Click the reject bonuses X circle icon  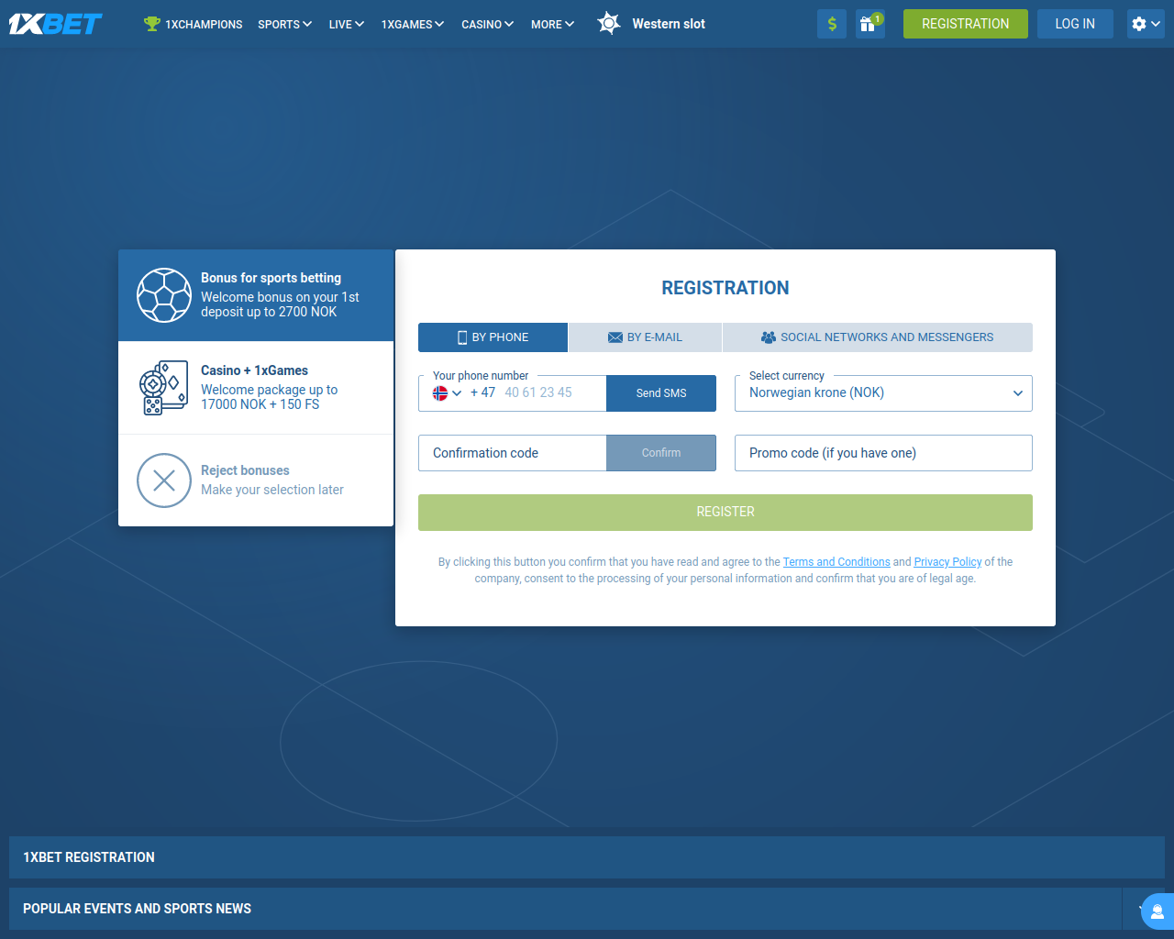164,481
